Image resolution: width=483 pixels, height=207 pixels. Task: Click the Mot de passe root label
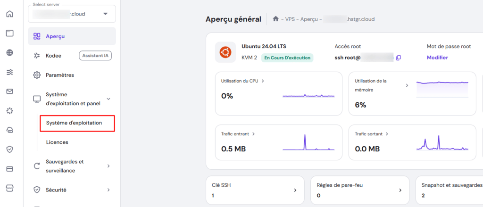click(x=449, y=47)
